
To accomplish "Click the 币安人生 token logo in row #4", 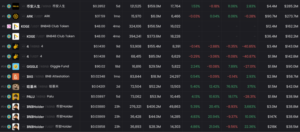I will coord(16,6).
